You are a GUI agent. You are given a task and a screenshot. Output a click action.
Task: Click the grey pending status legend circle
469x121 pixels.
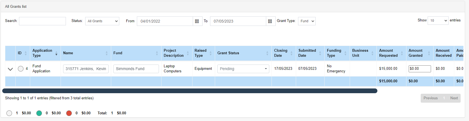pos(9,113)
